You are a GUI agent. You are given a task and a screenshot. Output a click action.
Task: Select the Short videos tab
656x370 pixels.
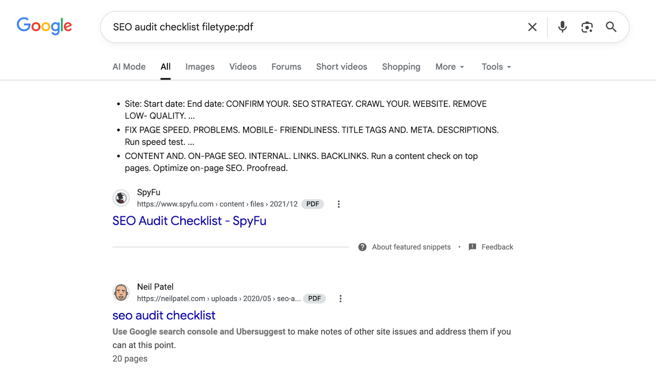click(x=342, y=67)
